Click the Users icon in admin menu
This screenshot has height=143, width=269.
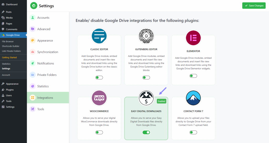tap(3, 95)
